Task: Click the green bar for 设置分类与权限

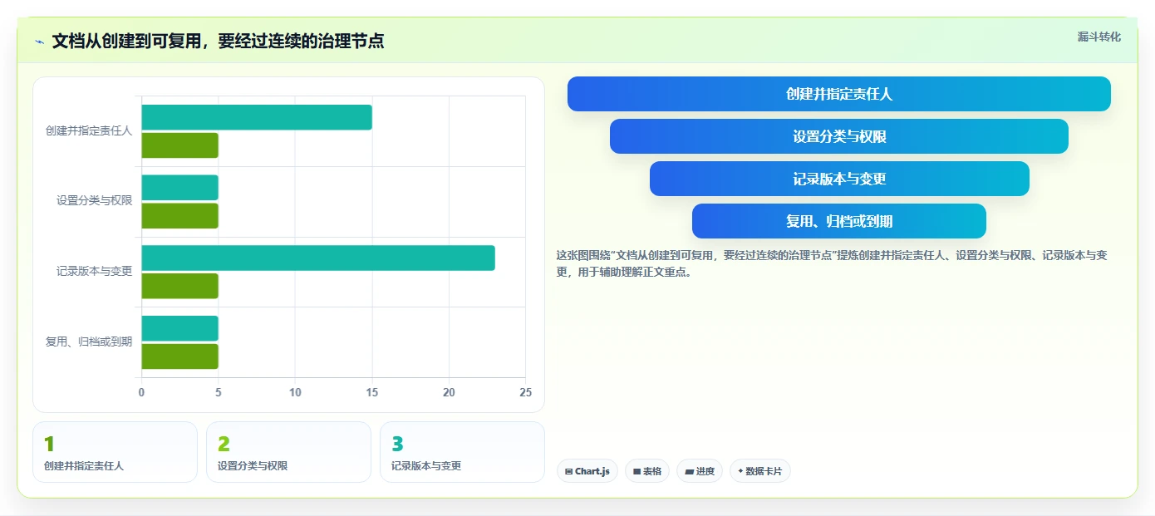Action: tap(180, 216)
